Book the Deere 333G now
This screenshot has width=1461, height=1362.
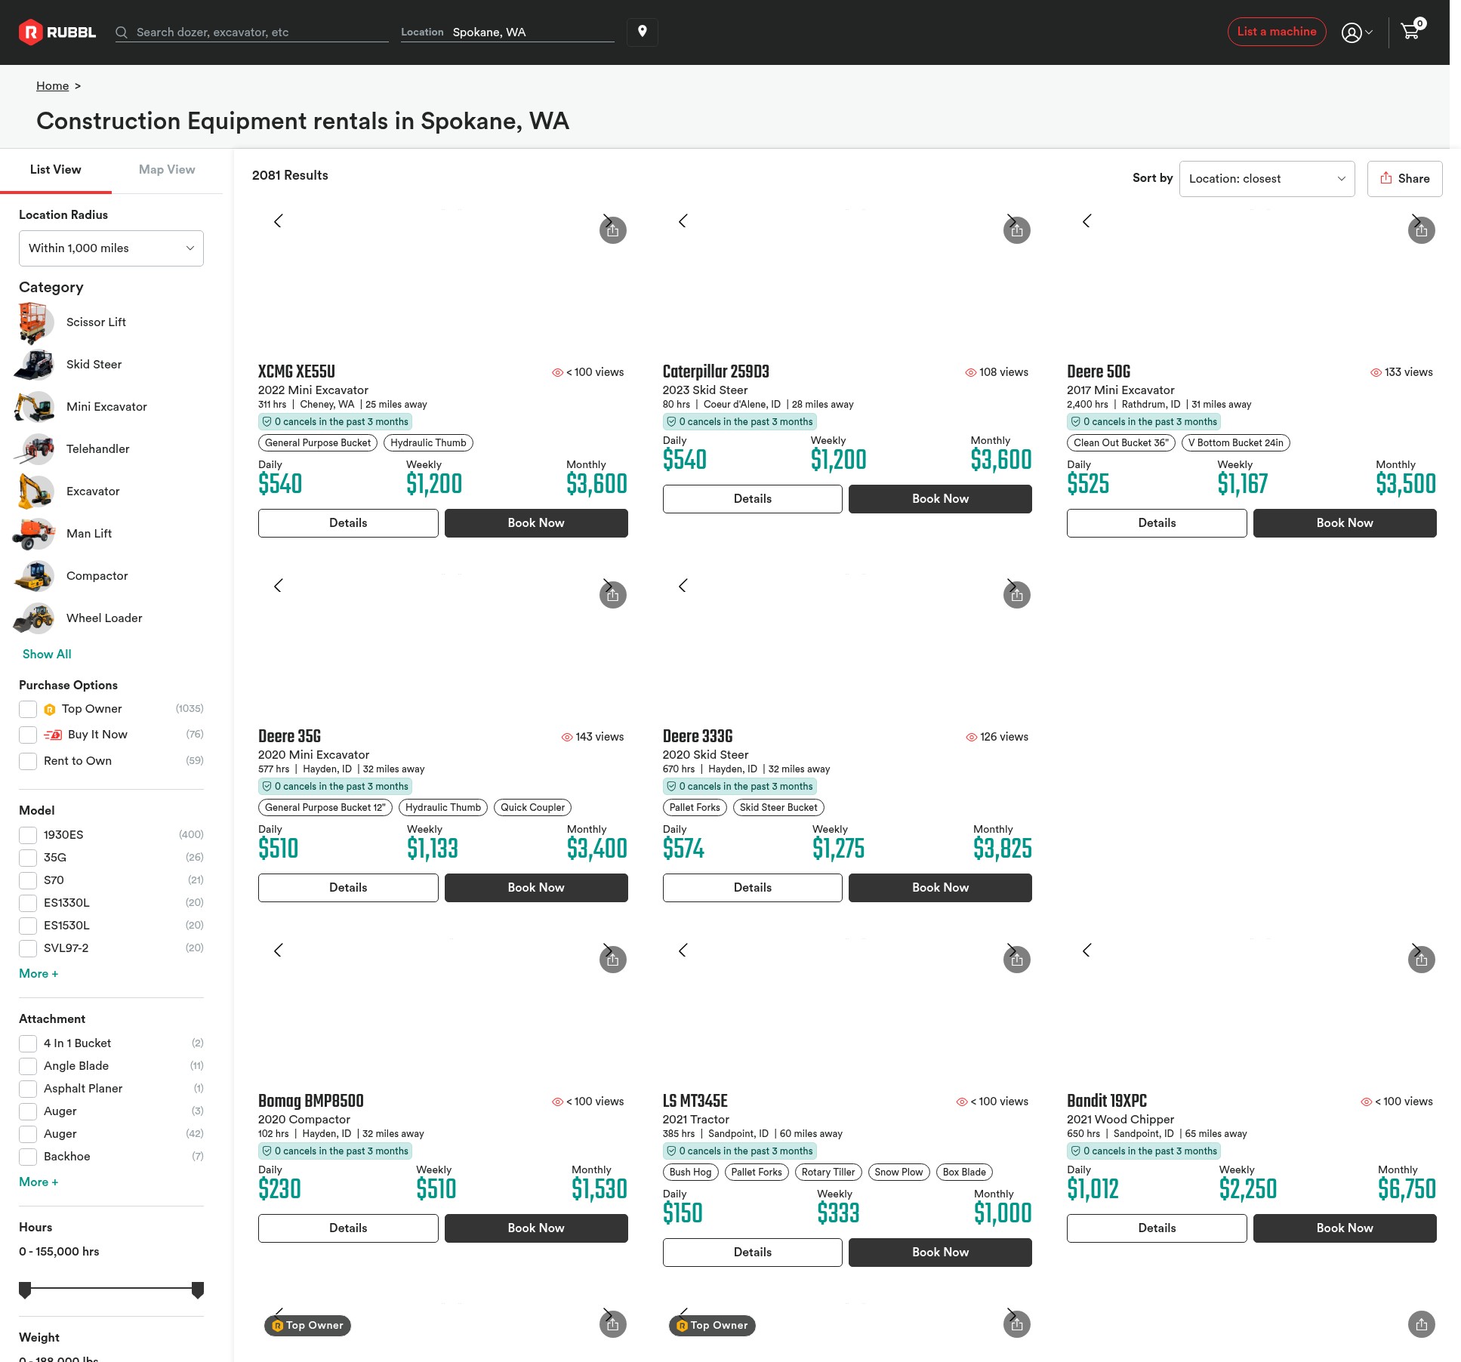pyautogui.click(x=940, y=888)
